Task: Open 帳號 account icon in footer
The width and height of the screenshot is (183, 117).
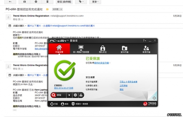Action: pos(65,104)
